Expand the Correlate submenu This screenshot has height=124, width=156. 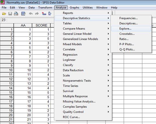[x=83, y=49]
